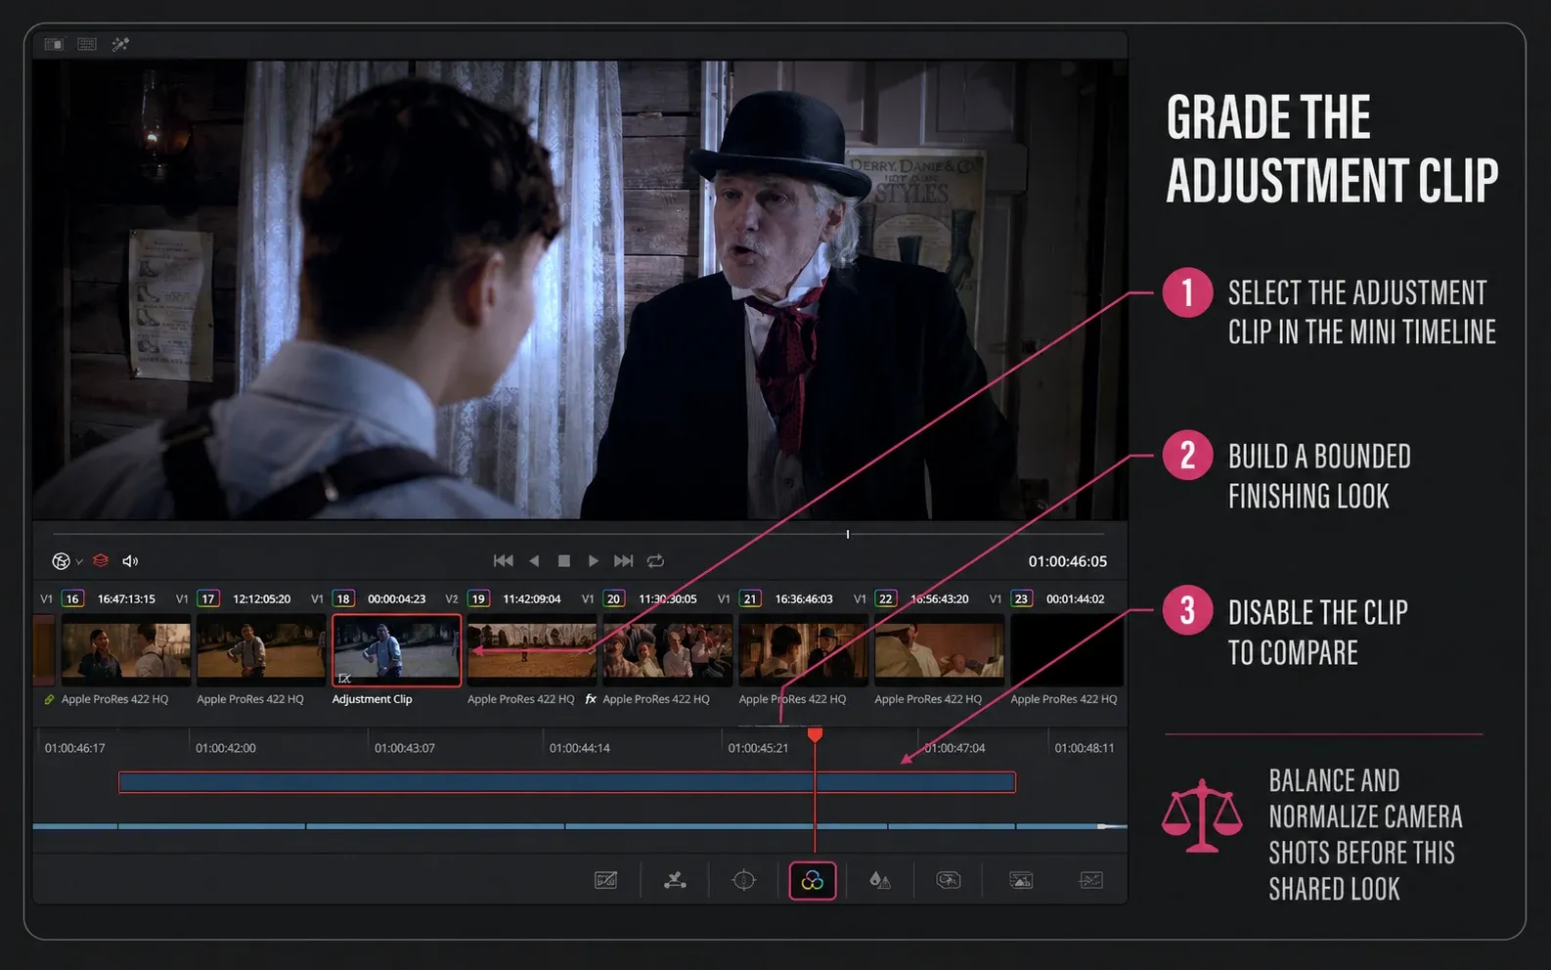Click the fx icon beside clip 20
The height and width of the screenshot is (970, 1551).
pos(591,699)
